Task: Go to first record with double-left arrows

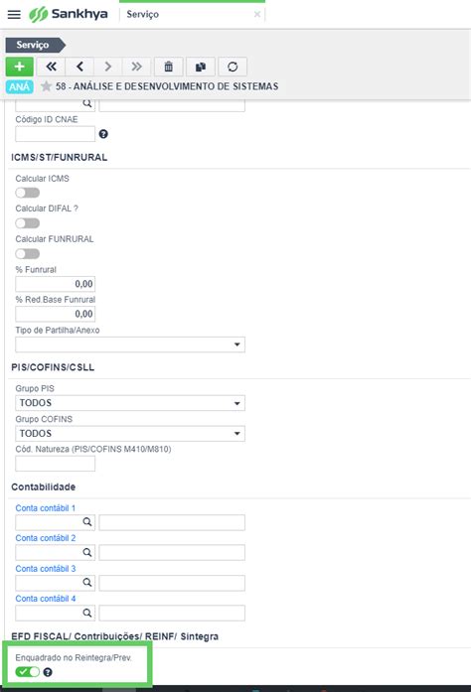Action: click(x=52, y=67)
